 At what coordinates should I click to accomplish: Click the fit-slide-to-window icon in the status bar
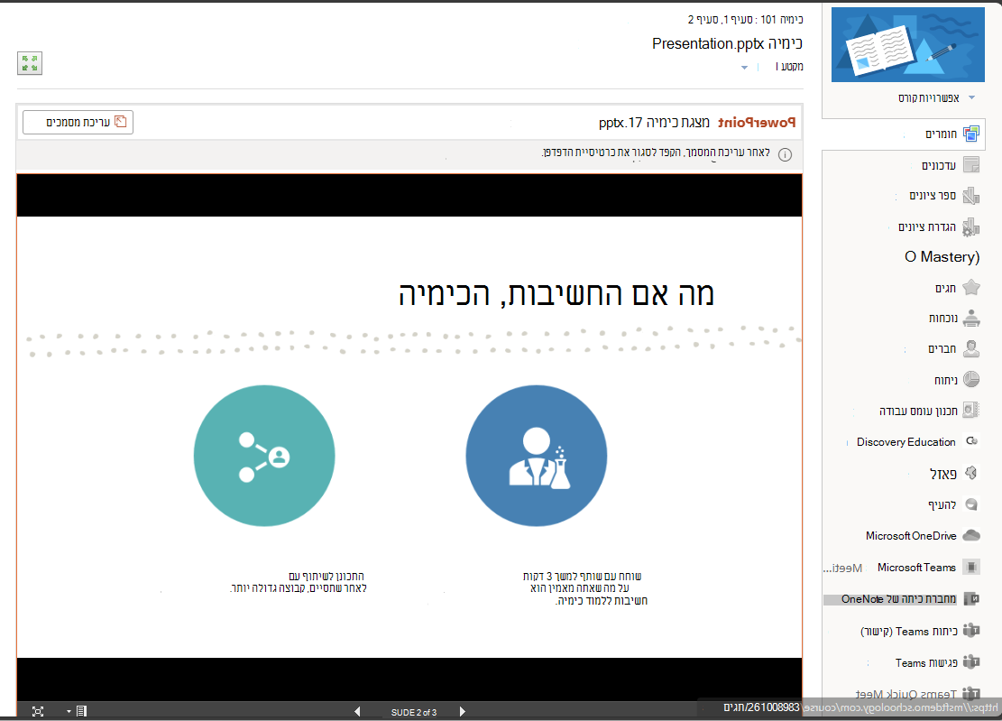(x=38, y=711)
